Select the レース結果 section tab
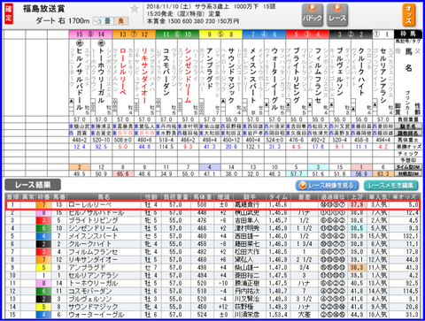The height and width of the screenshot is (321, 425). click(x=33, y=185)
